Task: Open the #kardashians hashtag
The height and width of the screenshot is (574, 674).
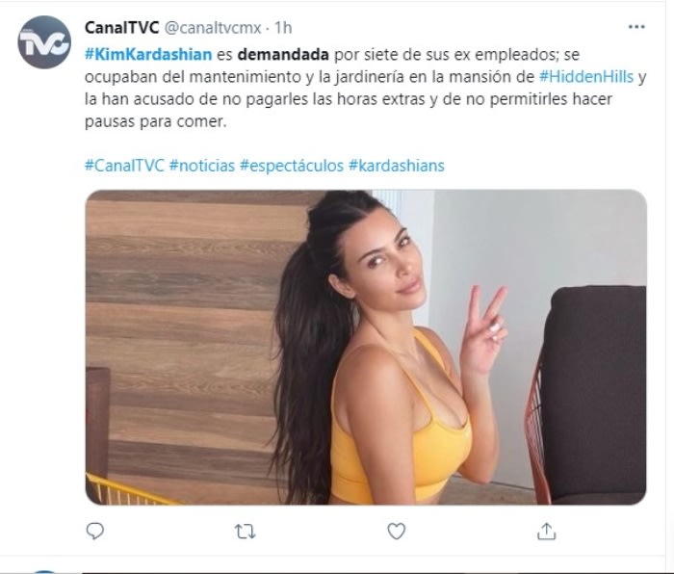Action: tap(397, 166)
